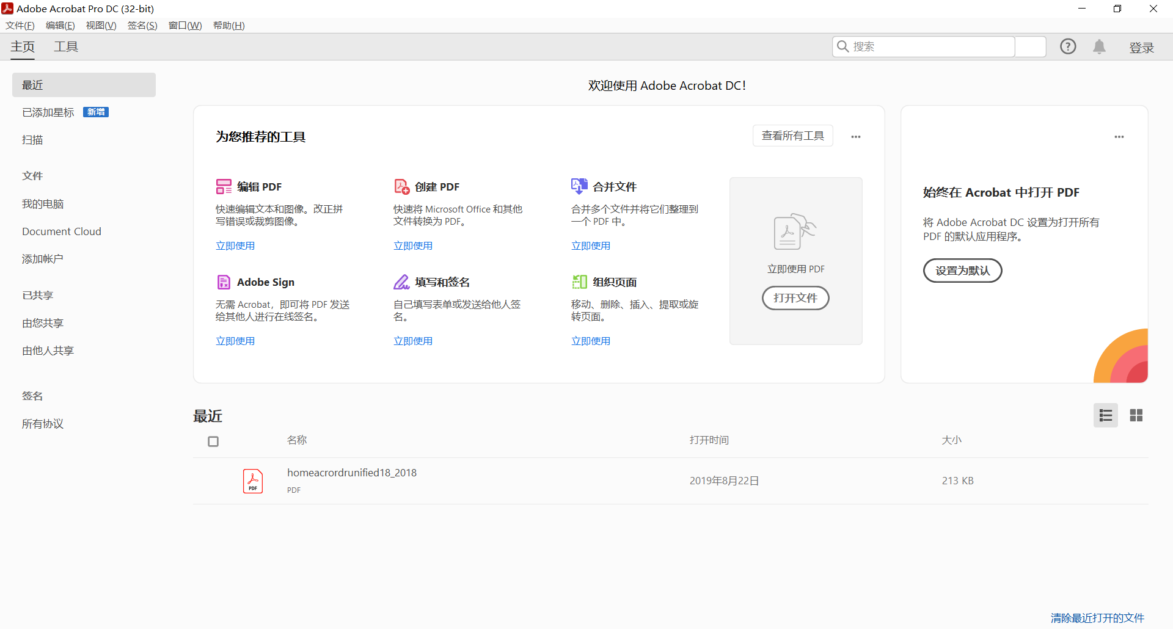
Task: Sort recent files by 打开时间 column header
Action: (x=709, y=440)
